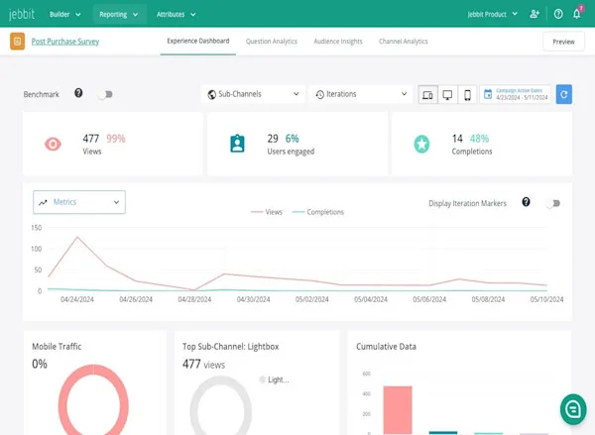Toggle the Benchmark switch
Image resolution: width=595 pixels, height=435 pixels.
point(105,94)
